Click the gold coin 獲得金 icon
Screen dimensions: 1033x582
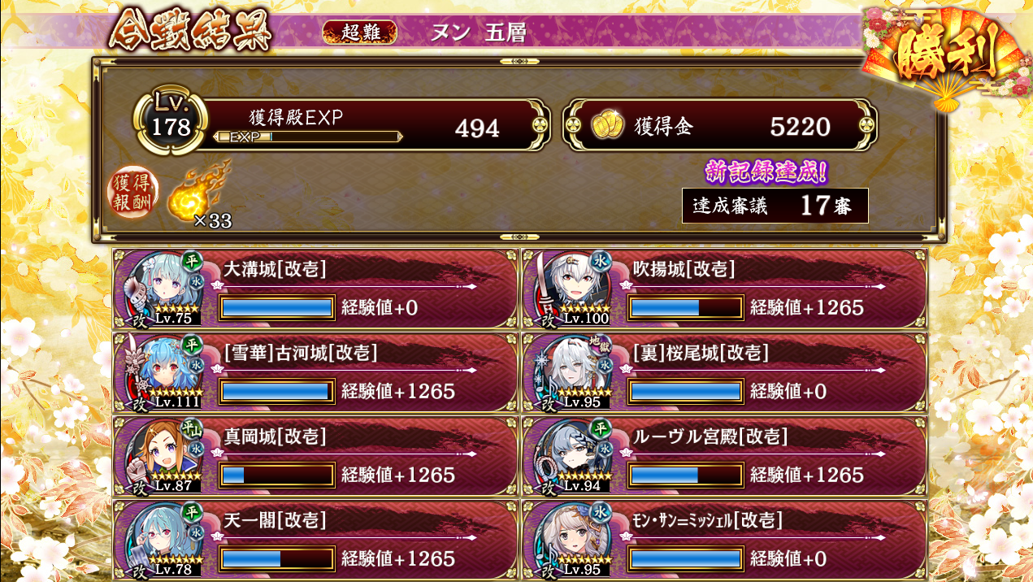[606, 124]
